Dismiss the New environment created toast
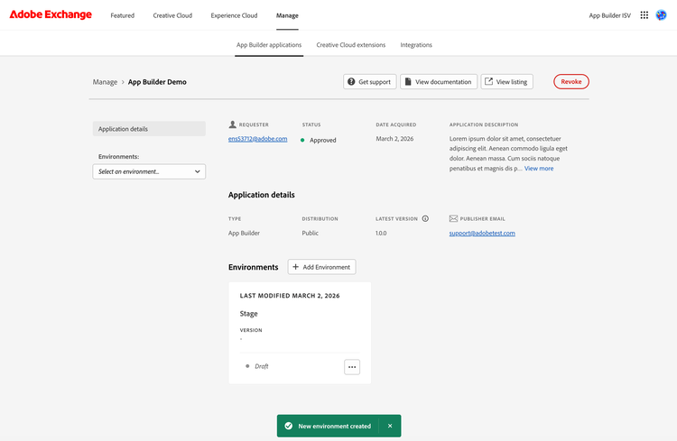 pyautogui.click(x=390, y=426)
